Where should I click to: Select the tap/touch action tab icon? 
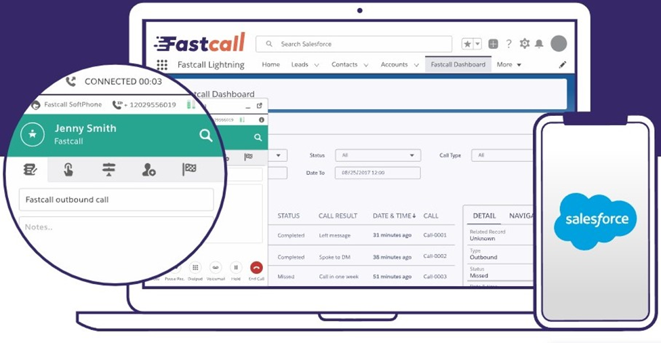tap(68, 169)
